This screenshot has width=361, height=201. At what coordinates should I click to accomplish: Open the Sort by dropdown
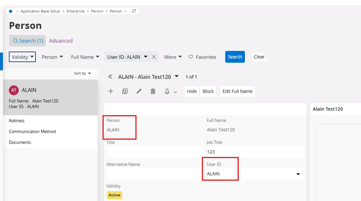[82, 73]
